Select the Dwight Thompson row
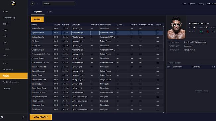The image size is (216, 121). [97, 97]
